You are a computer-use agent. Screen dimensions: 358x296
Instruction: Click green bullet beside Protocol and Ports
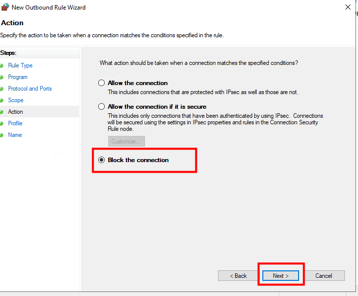(2, 89)
